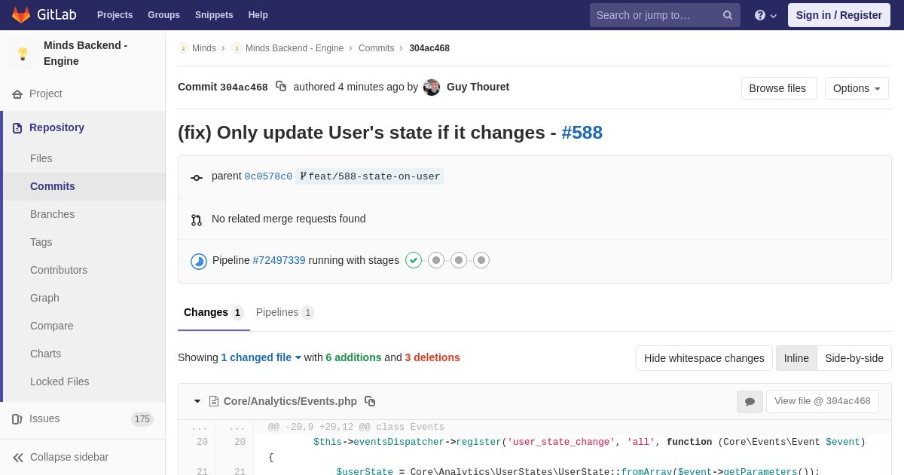Open Commits in repository sidebar
Screen dimensions: 904x475
click(x=84, y=186)
